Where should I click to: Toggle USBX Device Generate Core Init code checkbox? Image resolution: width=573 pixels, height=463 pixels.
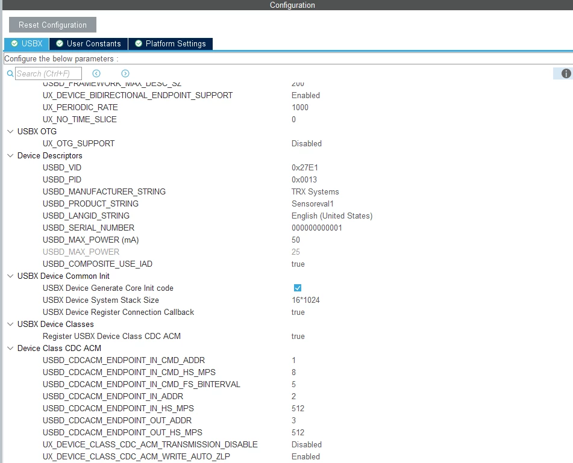coord(298,288)
